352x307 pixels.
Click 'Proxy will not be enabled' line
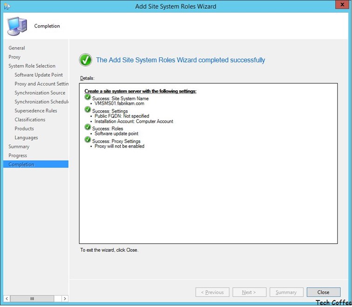tap(119, 146)
